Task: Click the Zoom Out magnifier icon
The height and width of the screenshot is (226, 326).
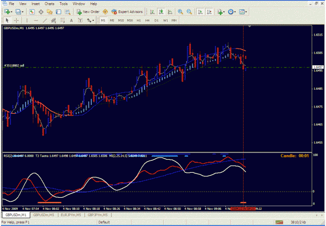Action: (x=189, y=12)
